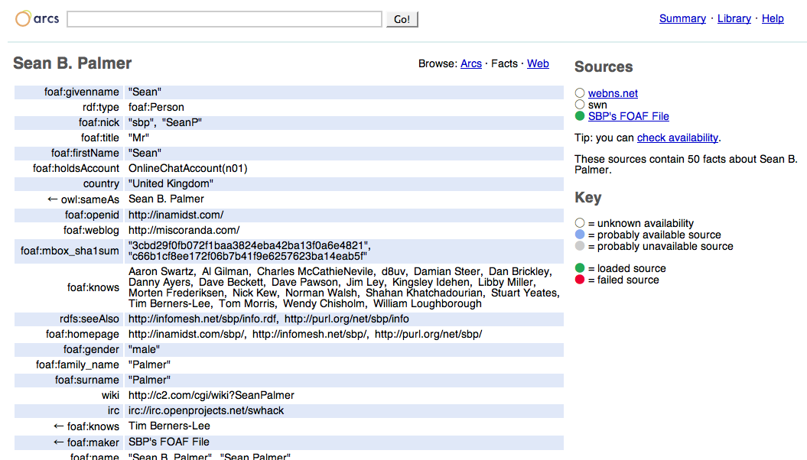This screenshot has height=460, width=807.
Task: Click the arcs logo icon
Action: click(x=24, y=19)
